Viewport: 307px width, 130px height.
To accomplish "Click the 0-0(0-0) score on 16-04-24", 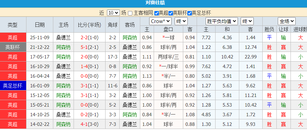I will click(89, 76).
